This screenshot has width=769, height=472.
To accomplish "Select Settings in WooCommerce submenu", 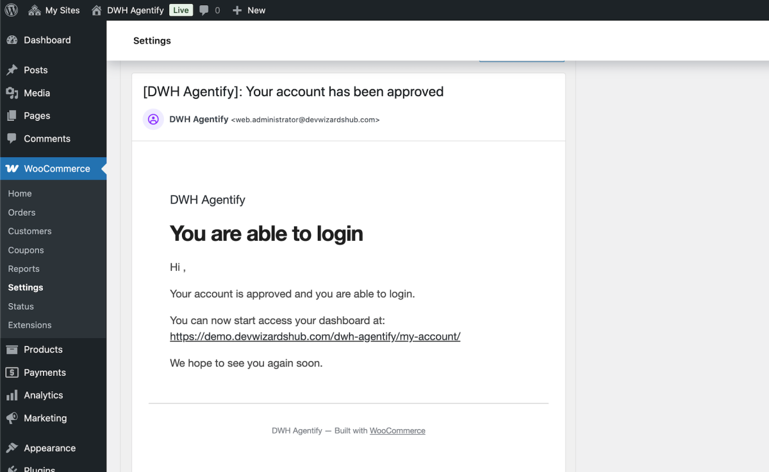I will [26, 288].
